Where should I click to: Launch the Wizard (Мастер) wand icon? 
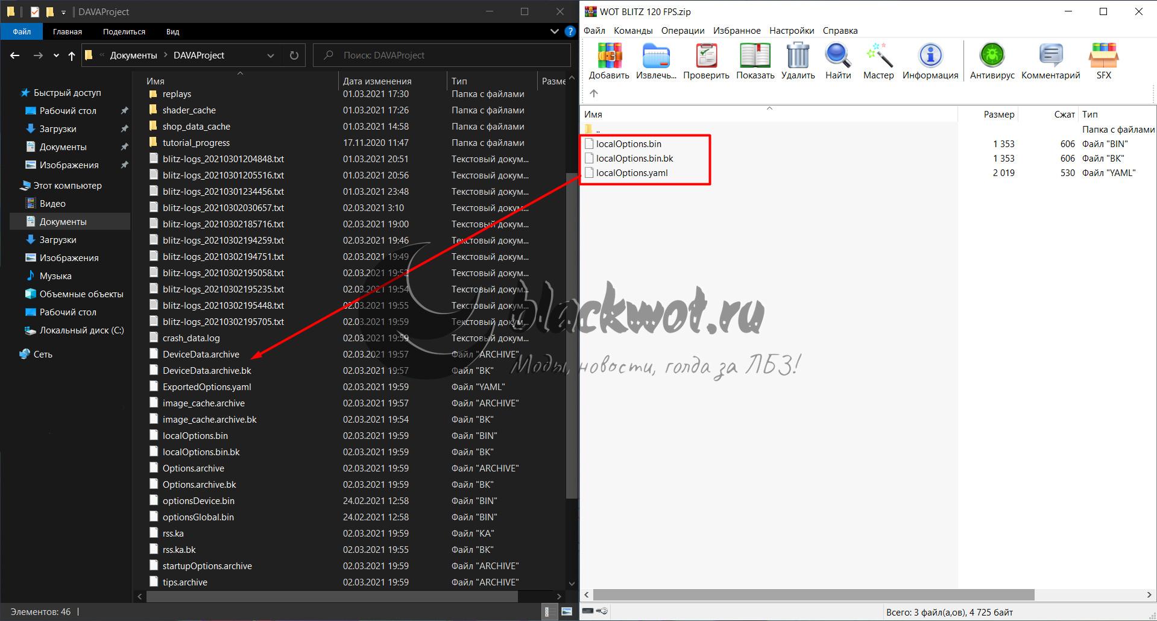pos(878,56)
